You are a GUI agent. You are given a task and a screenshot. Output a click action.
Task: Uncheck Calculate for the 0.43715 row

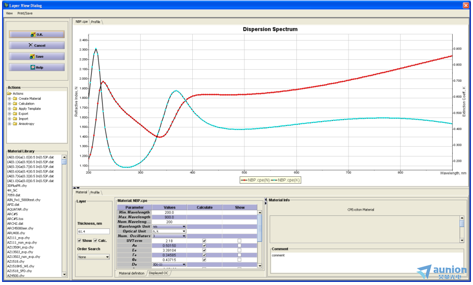point(204,260)
